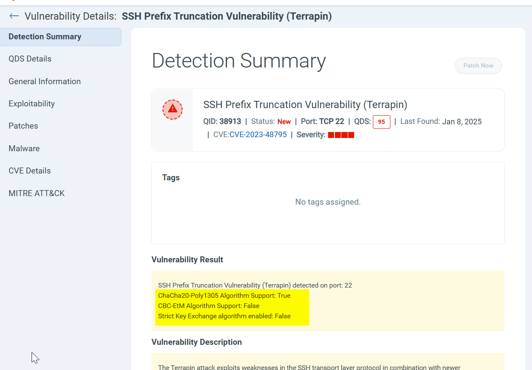
Task: Click the Patch Now button
Action: [478, 65]
